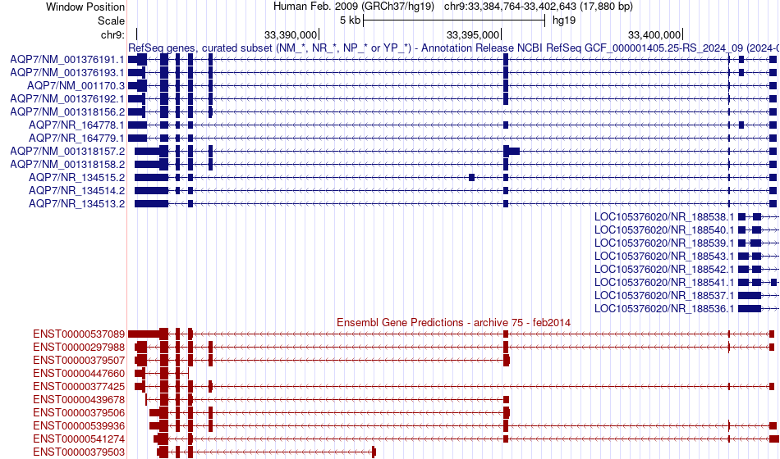Click the ENST00000379506 transcript label

[79, 412]
